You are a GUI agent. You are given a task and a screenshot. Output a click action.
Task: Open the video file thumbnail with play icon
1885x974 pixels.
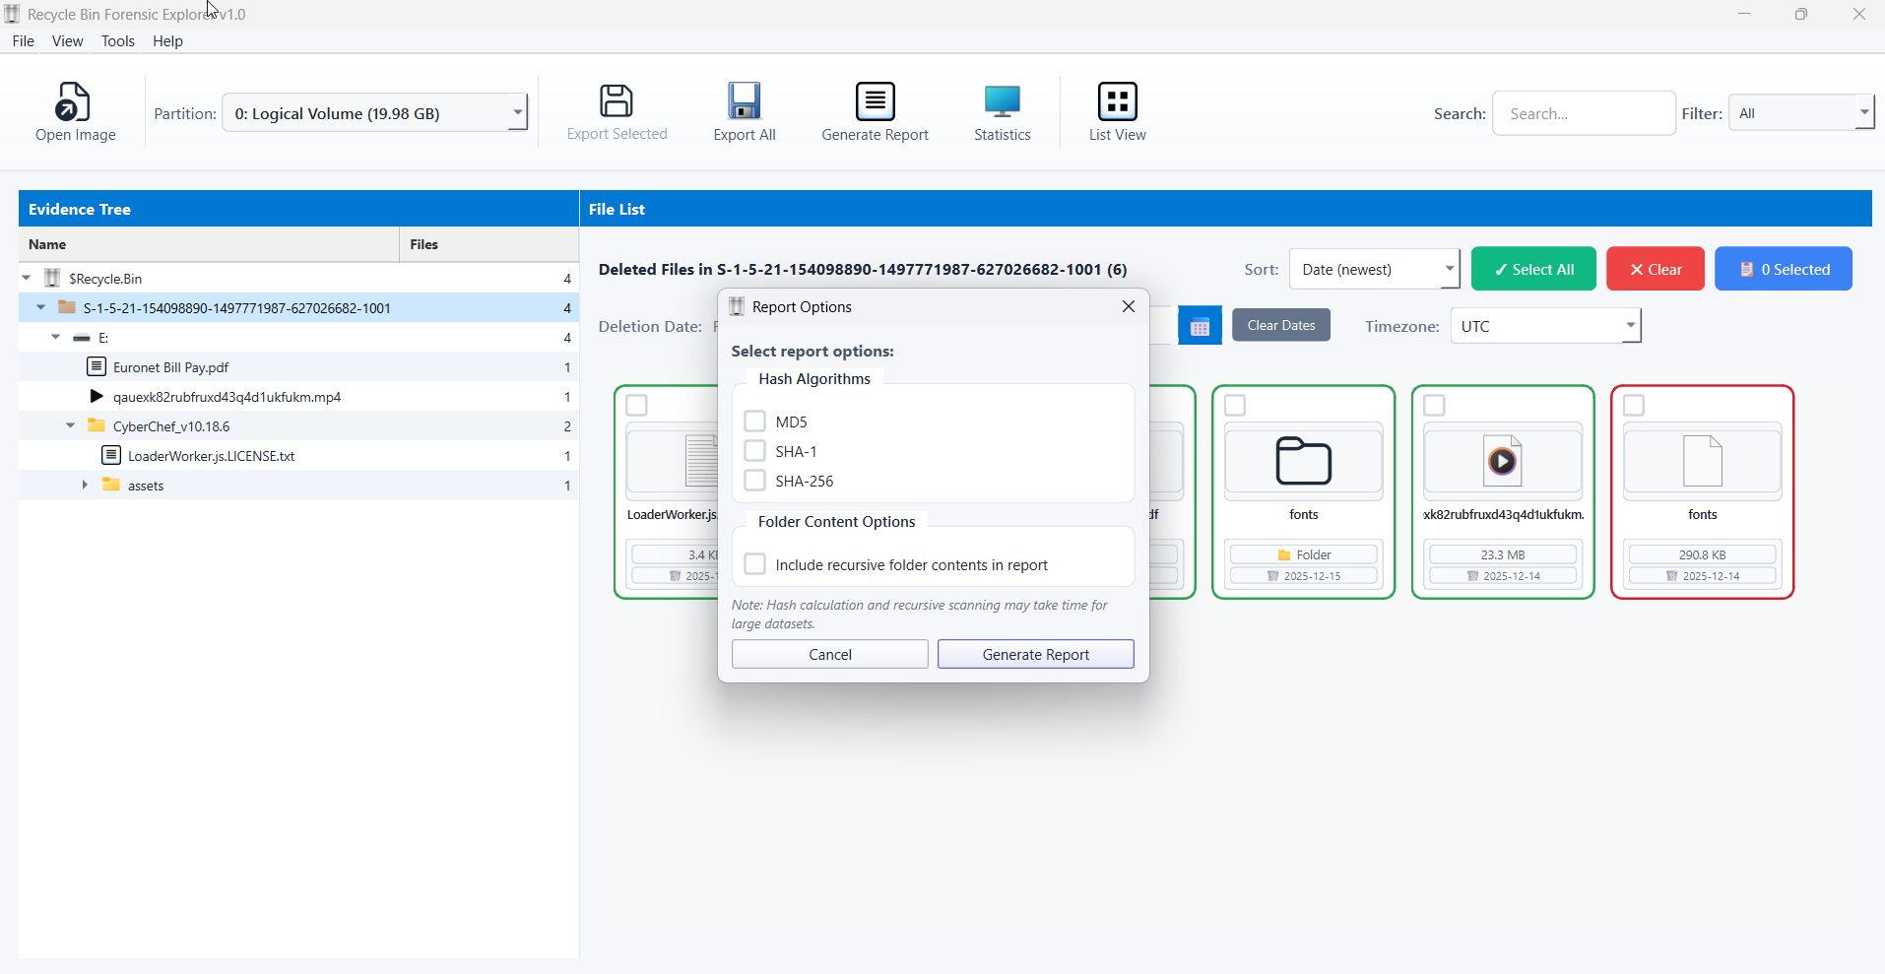pos(1503,461)
